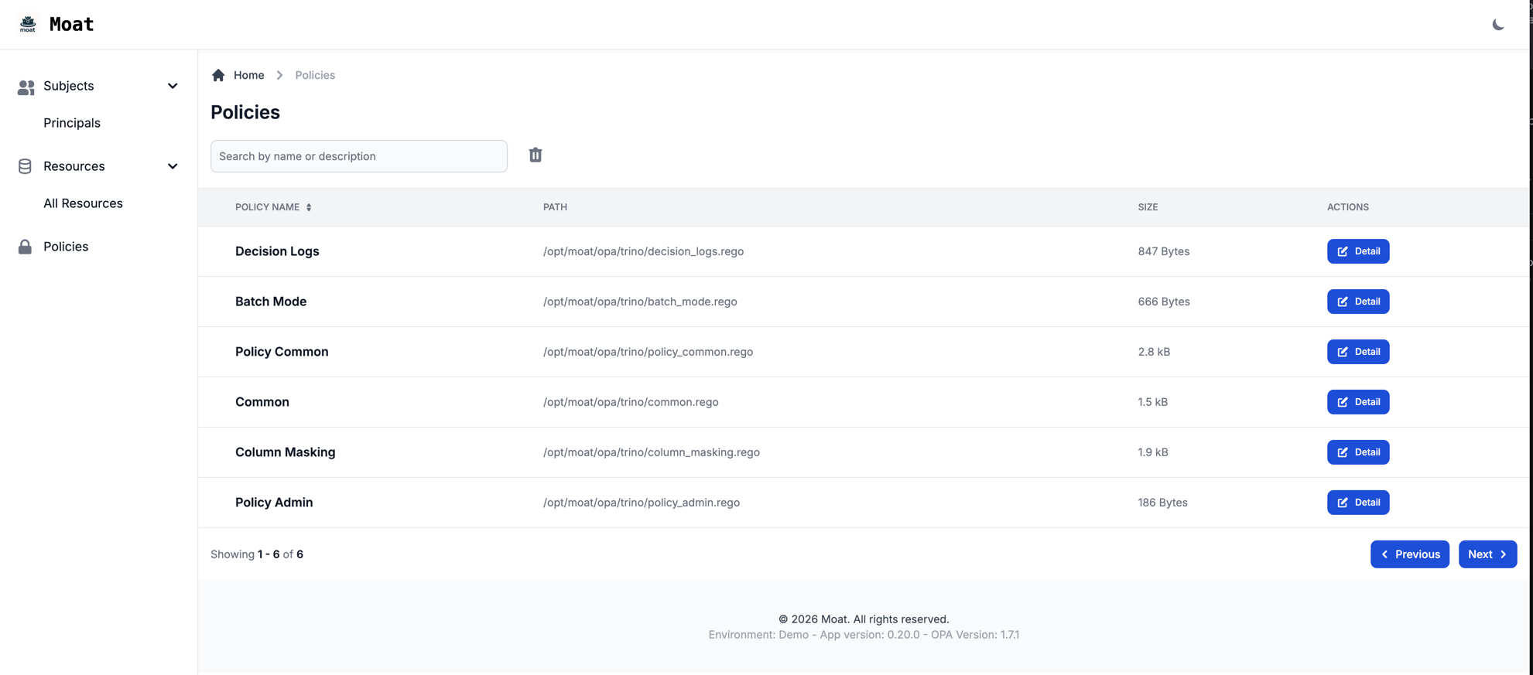Focus the search by name or description field

(x=359, y=156)
